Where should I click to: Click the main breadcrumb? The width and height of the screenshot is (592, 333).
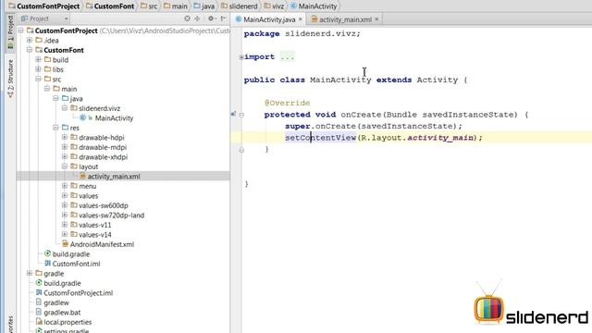[176, 6]
